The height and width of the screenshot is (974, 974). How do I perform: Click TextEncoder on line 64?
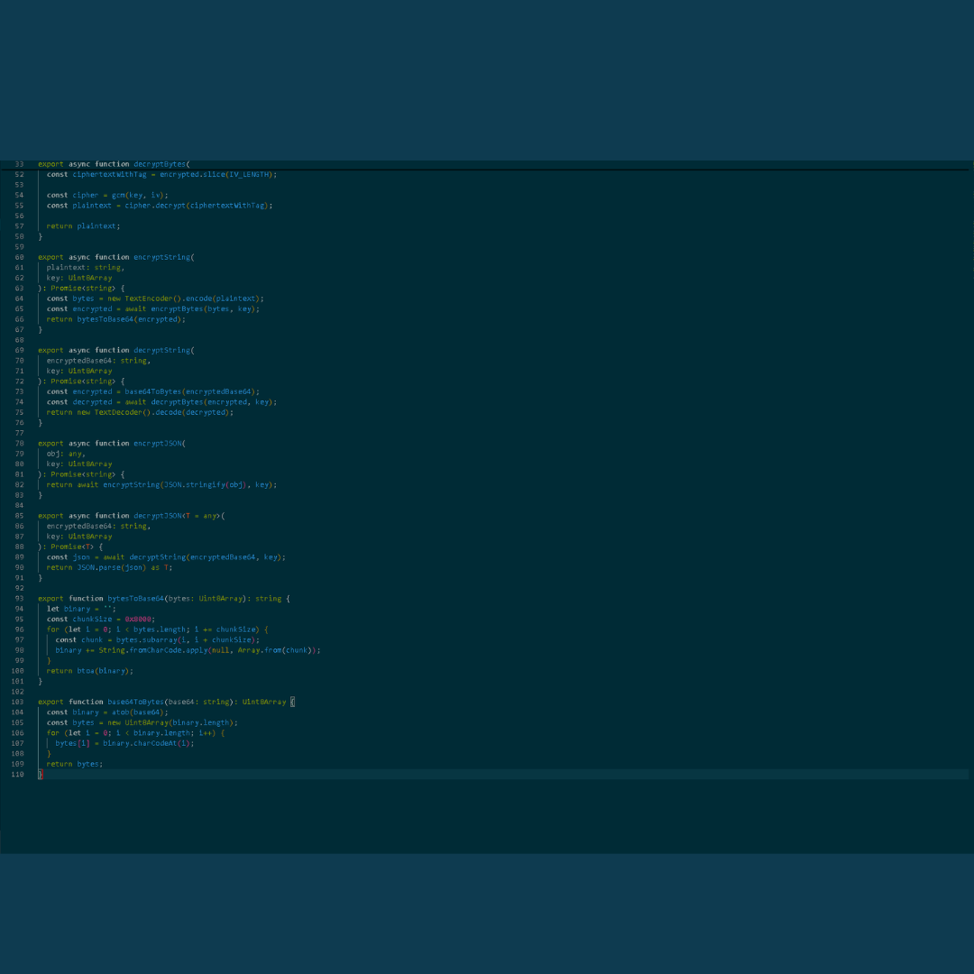pos(149,299)
